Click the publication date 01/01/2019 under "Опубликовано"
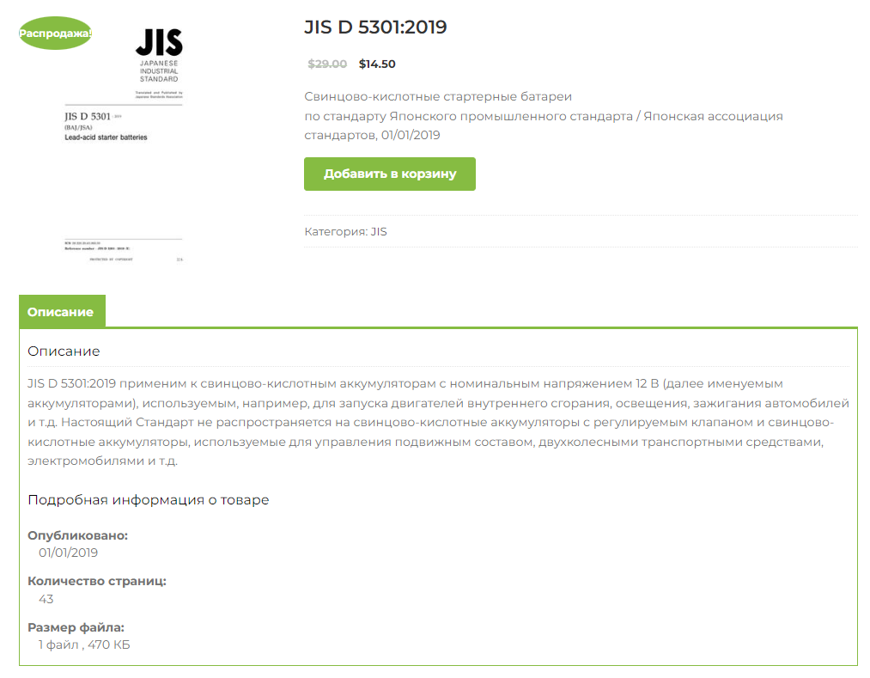Image resolution: width=870 pixels, height=678 pixels. 69,553
